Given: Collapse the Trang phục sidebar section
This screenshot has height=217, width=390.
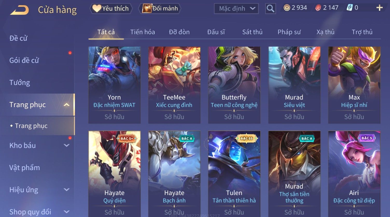Looking at the screenshot, I should 67,105.
